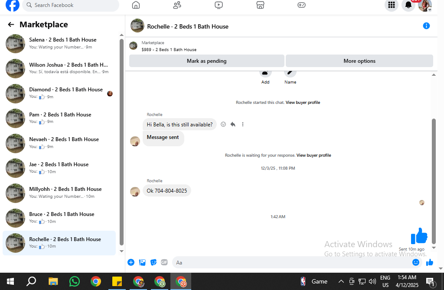Choose a GIF

point(164,262)
